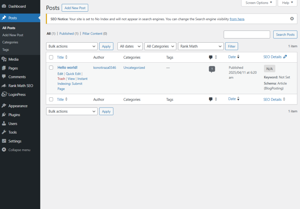Sort by Title using header sort arrows
The height and width of the screenshot is (209, 300).
pos(66,57)
